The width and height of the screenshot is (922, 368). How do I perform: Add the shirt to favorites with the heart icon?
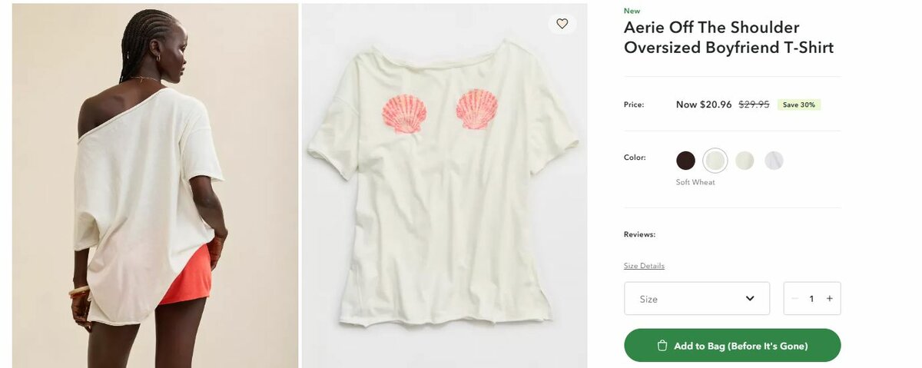(562, 24)
